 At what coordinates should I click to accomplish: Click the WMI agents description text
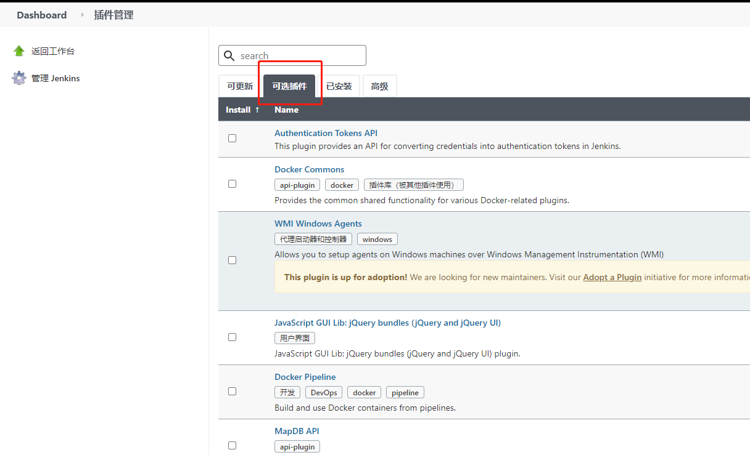click(469, 254)
